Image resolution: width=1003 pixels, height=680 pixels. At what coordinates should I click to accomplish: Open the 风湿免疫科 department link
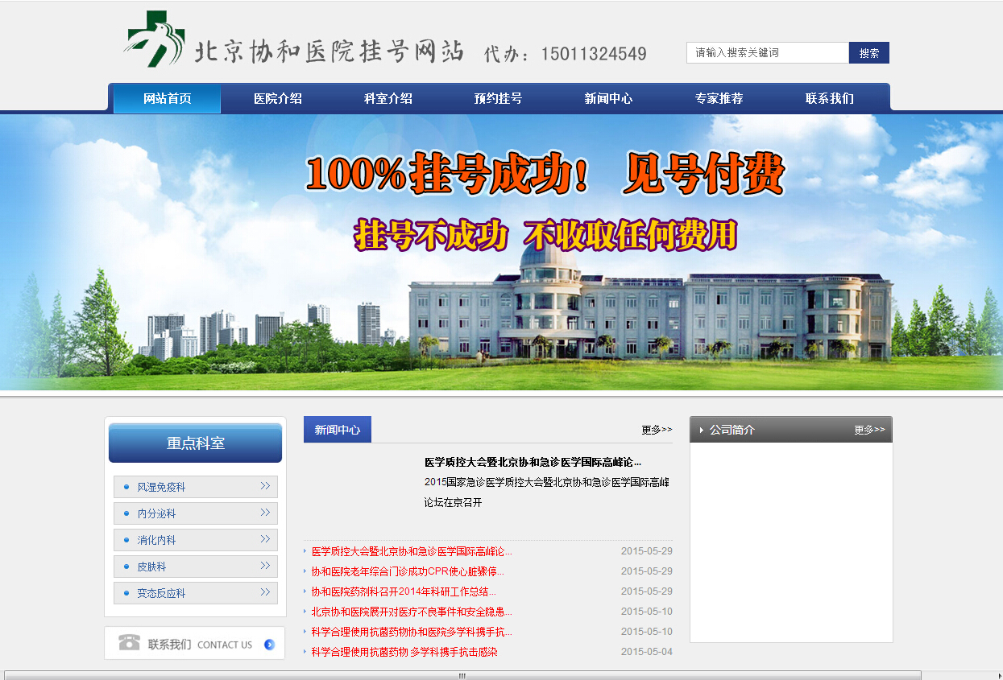[x=161, y=487]
